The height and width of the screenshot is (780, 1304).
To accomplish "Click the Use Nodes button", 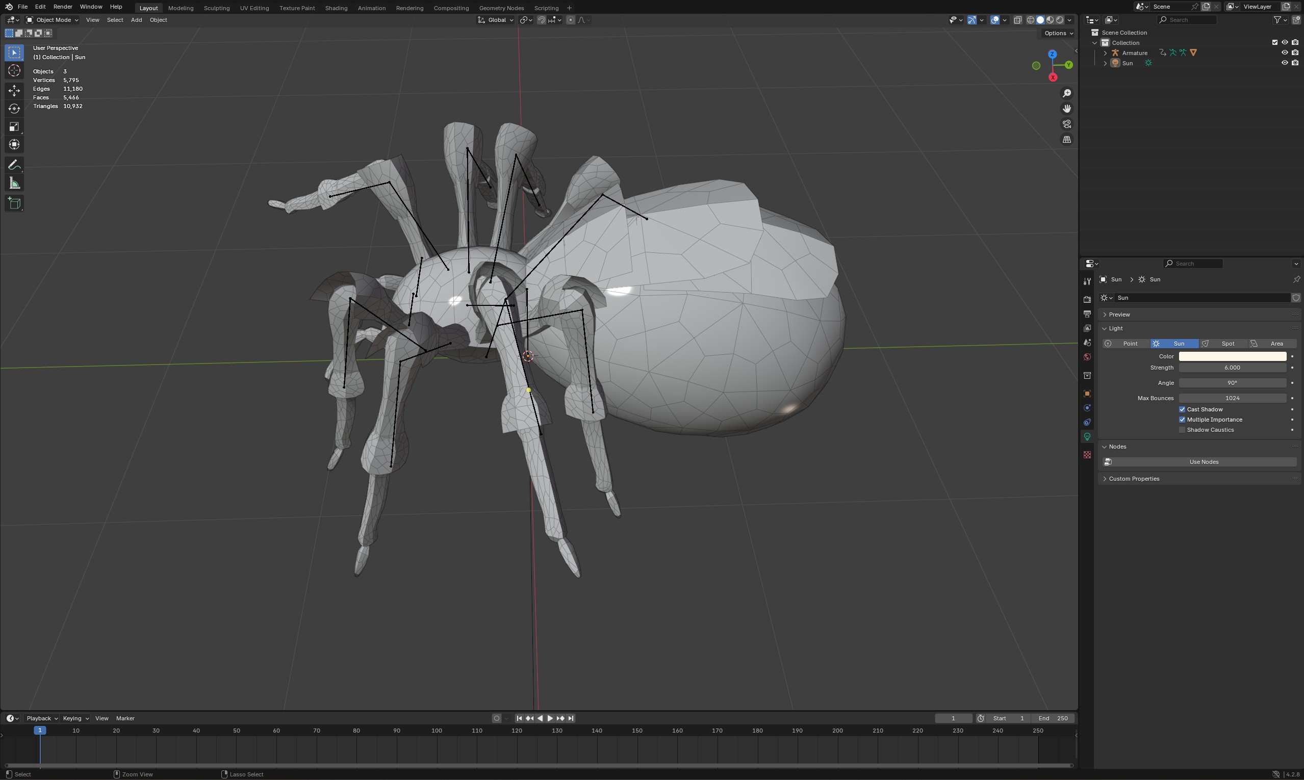I will (1203, 461).
